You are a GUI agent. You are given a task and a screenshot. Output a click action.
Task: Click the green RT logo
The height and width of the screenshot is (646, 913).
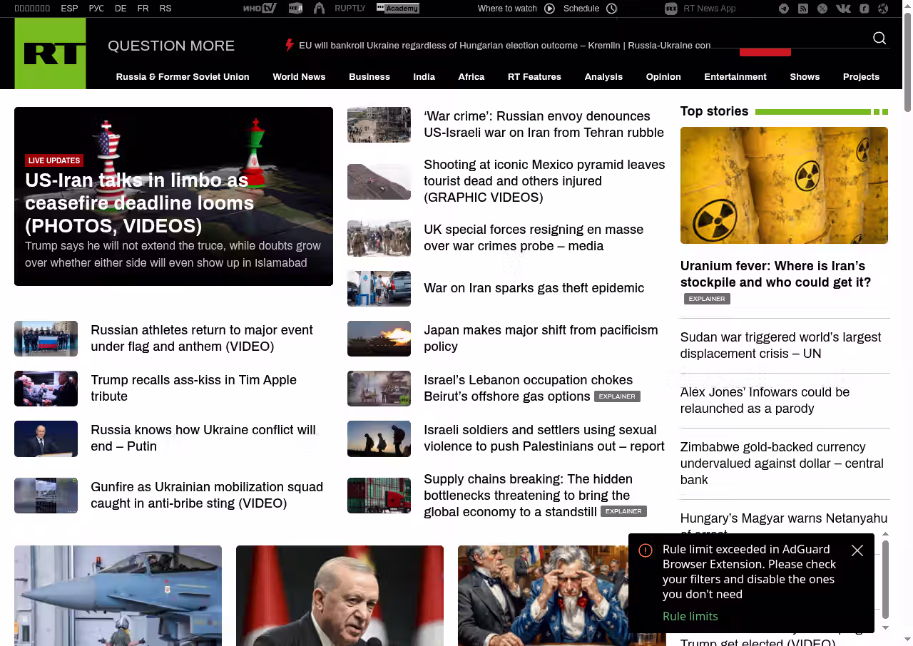[x=50, y=53]
